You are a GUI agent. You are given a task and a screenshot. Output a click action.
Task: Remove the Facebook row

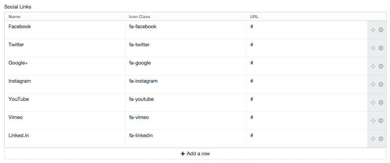[x=381, y=30]
